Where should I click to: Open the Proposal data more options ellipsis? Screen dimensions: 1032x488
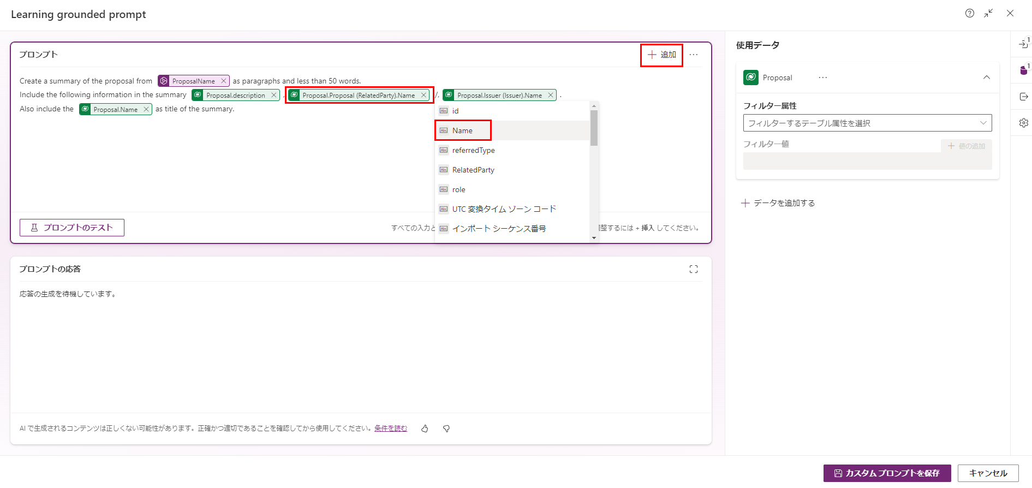coord(823,78)
